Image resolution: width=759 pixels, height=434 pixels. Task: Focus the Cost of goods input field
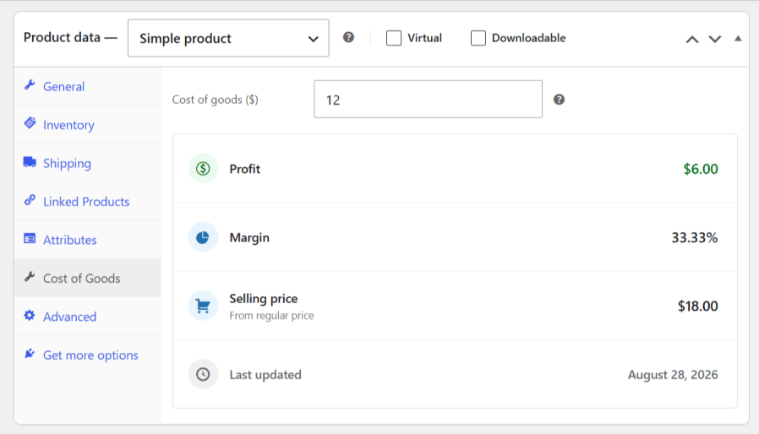[x=428, y=99]
